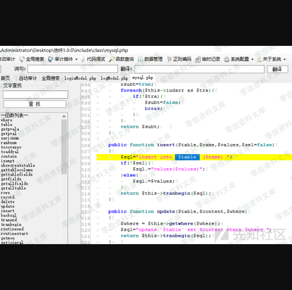Switch to the logModel.php tab
The width and height of the screenshot is (292, 290).
click(114, 78)
